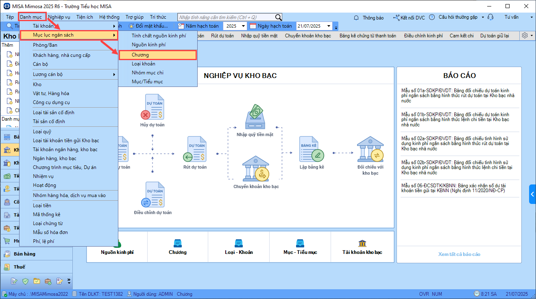This screenshot has width=536, height=299.
Task: Click the search magnifier icon in search box
Action: (278, 17)
